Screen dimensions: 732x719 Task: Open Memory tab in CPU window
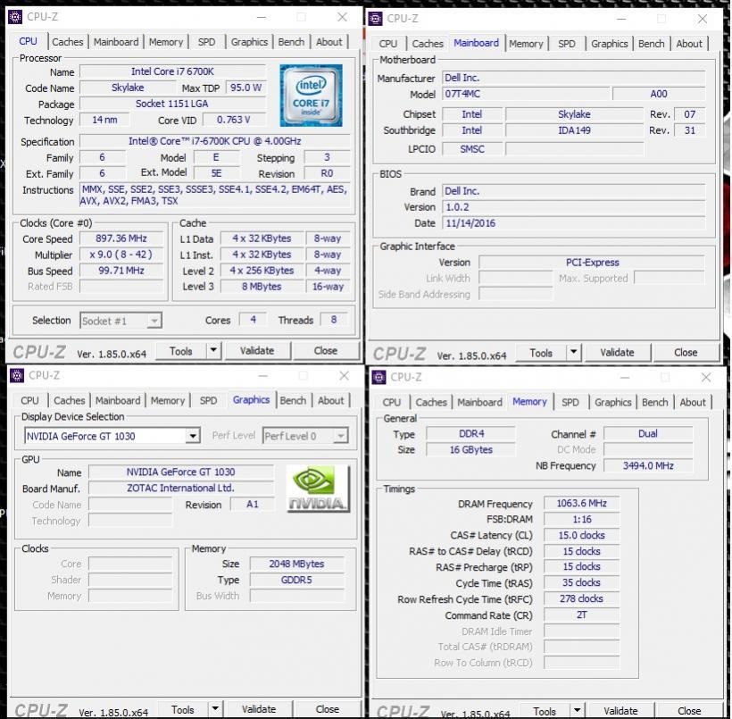pyautogui.click(x=166, y=42)
